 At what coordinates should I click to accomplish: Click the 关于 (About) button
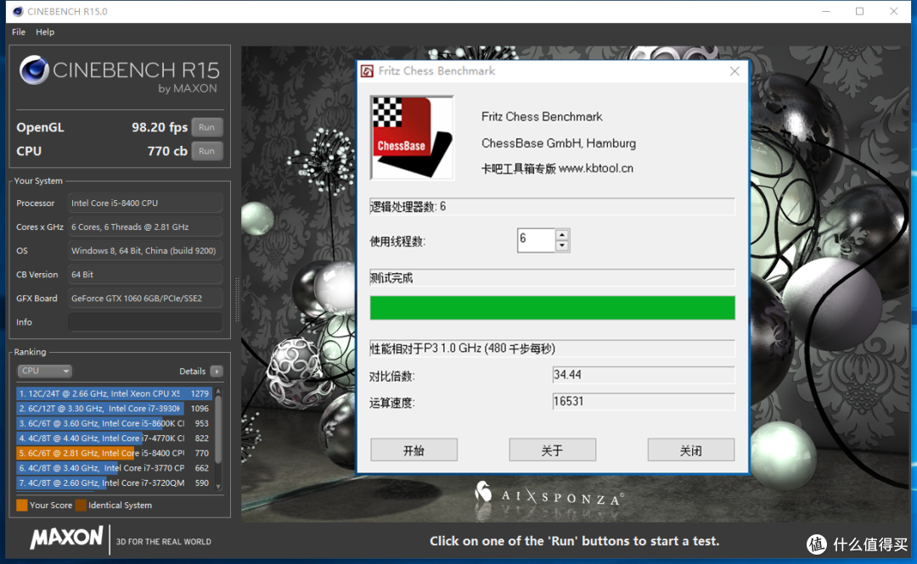[553, 450]
